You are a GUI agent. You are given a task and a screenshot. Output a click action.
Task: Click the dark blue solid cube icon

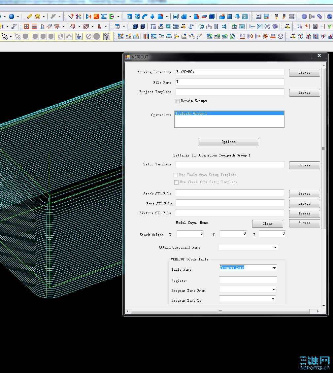coord(212,17)
